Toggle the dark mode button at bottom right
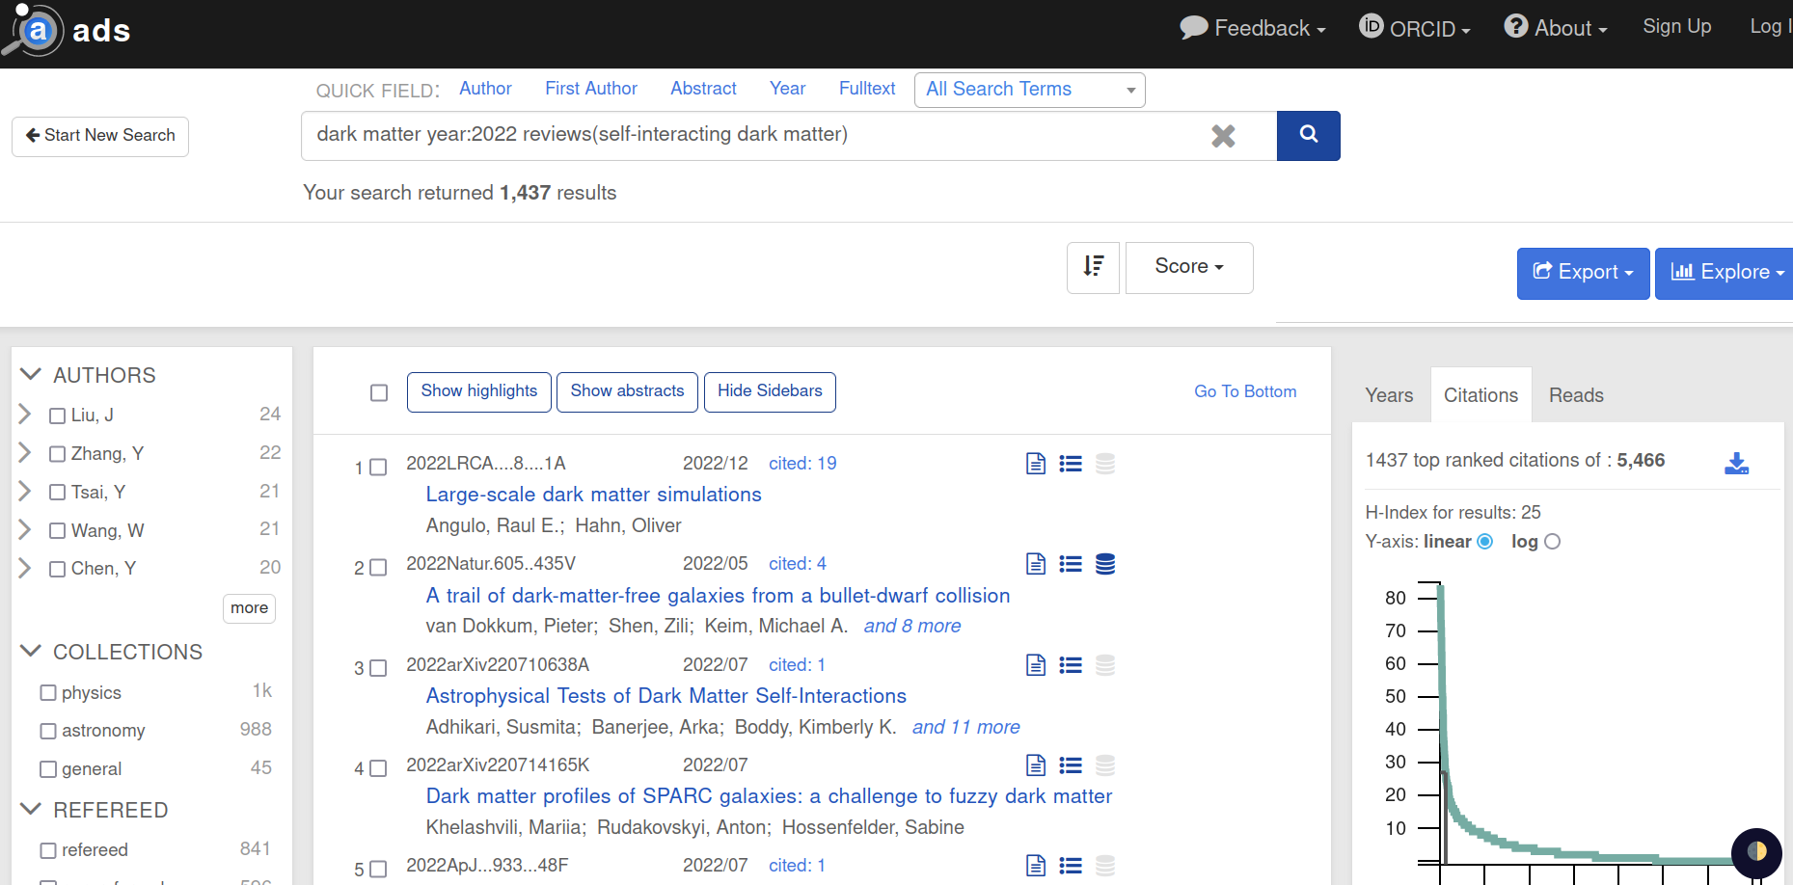Image resolution: width=1793 pixels, height=885 pixels. click(x=1755, y=851)
